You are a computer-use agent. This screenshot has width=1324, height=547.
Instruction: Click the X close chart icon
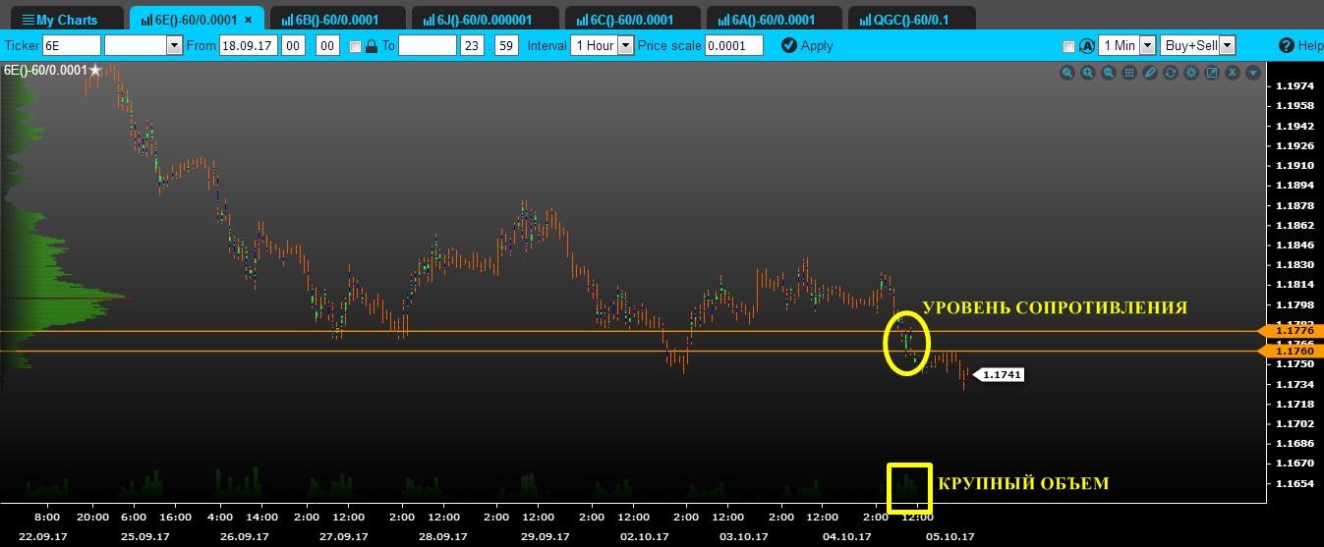coord(1233,73)
